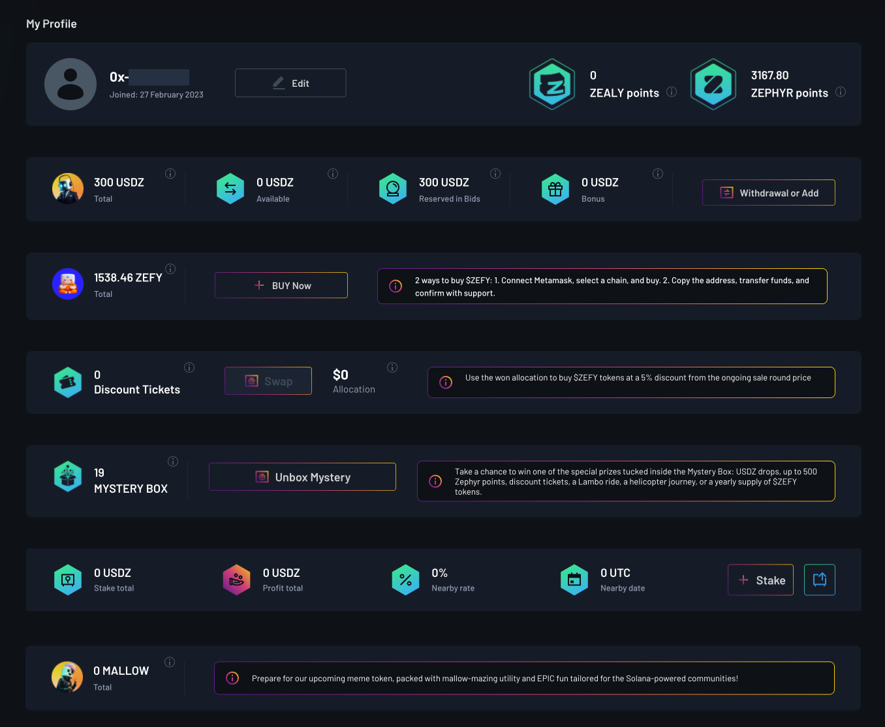Click info icon next to MALLOW total
This screenshot has width=885, height=727.
click(170, 662)
